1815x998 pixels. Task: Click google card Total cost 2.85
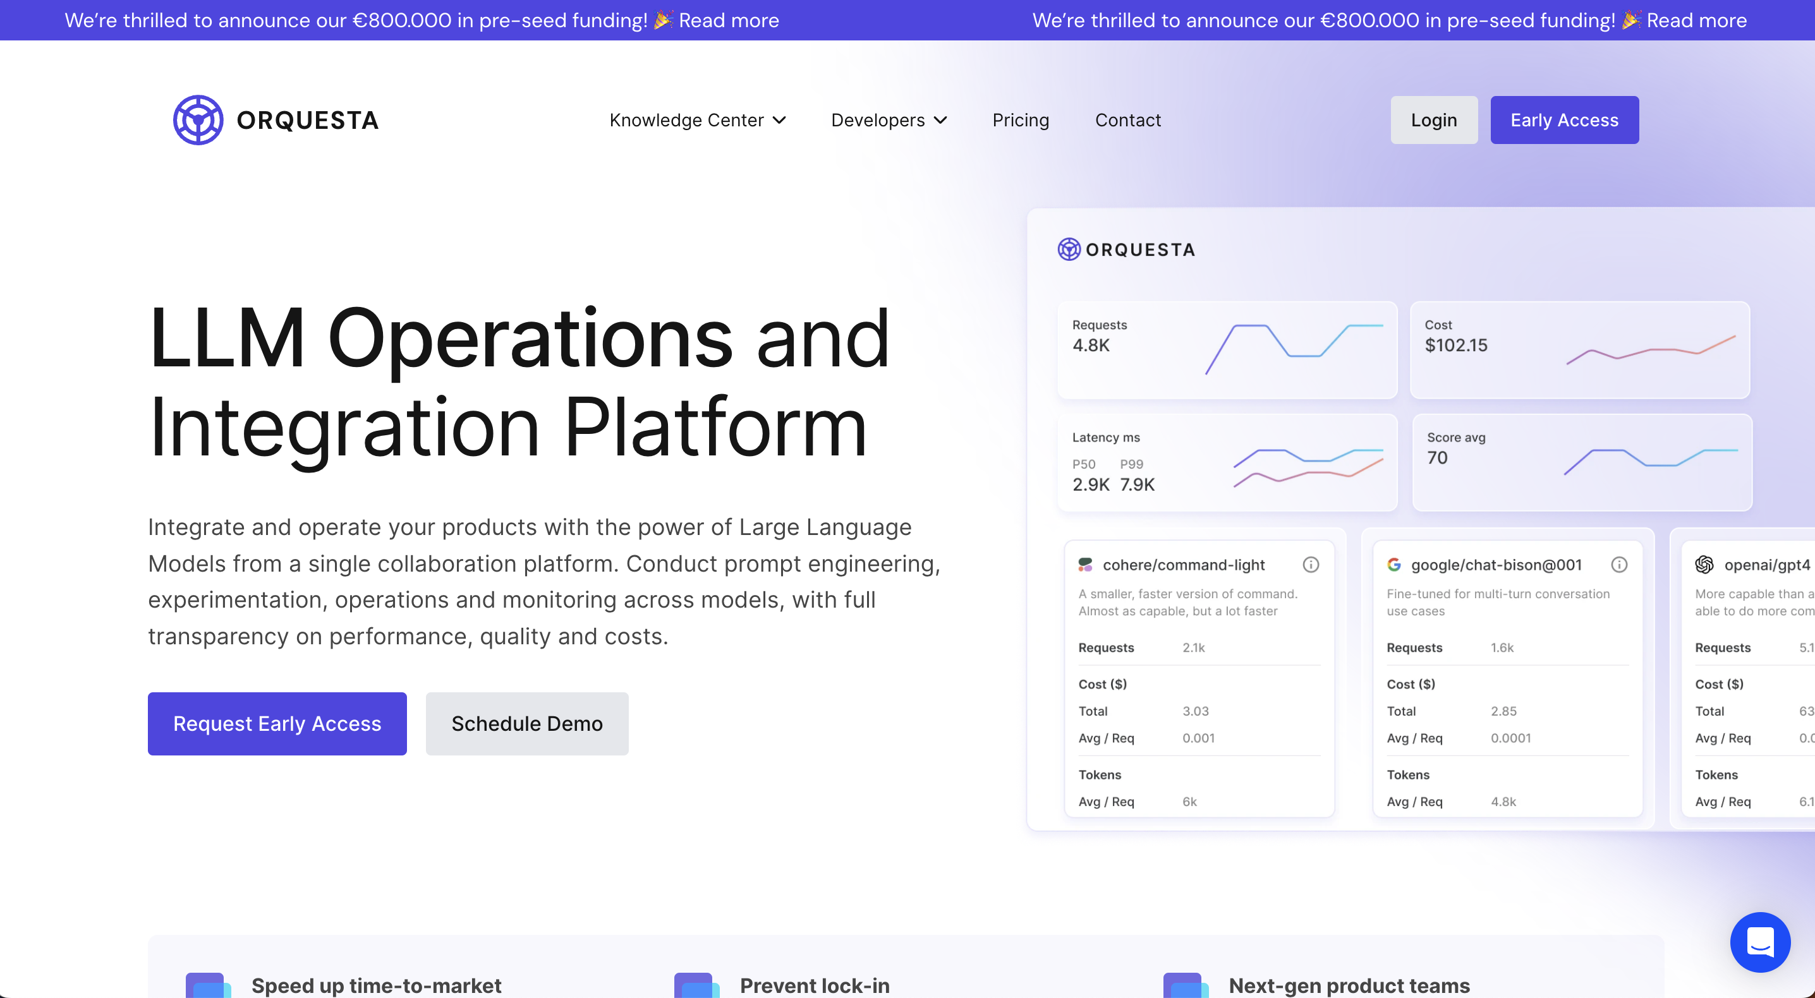click(x=1503, y=711)
